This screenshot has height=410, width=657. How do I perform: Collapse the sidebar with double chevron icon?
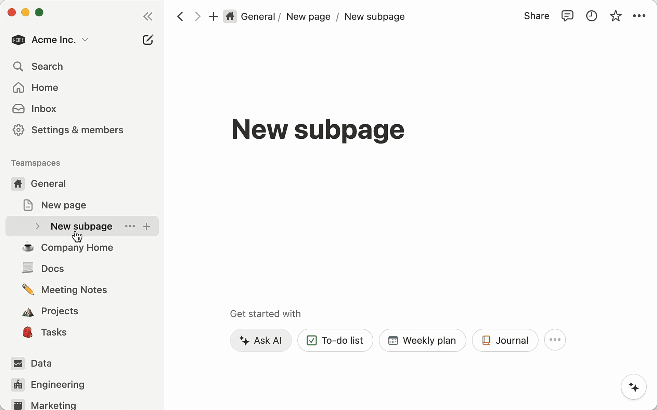click(148, 16)
